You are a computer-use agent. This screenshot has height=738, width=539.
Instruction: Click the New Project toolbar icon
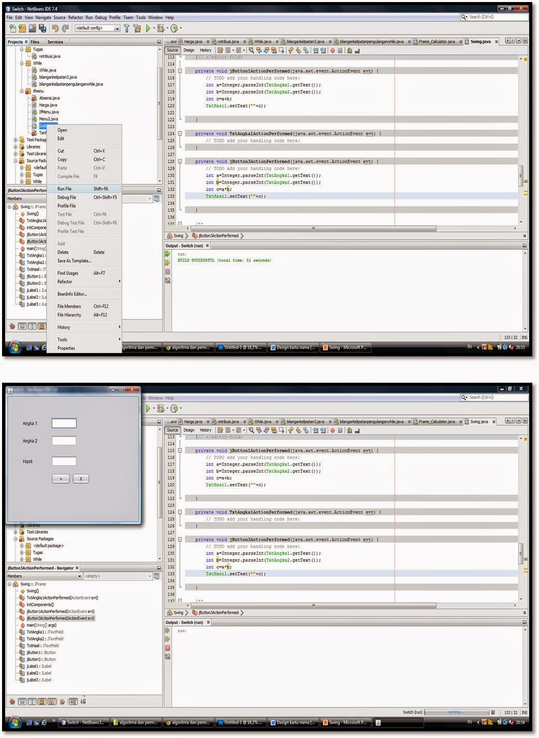pos(21,27)
